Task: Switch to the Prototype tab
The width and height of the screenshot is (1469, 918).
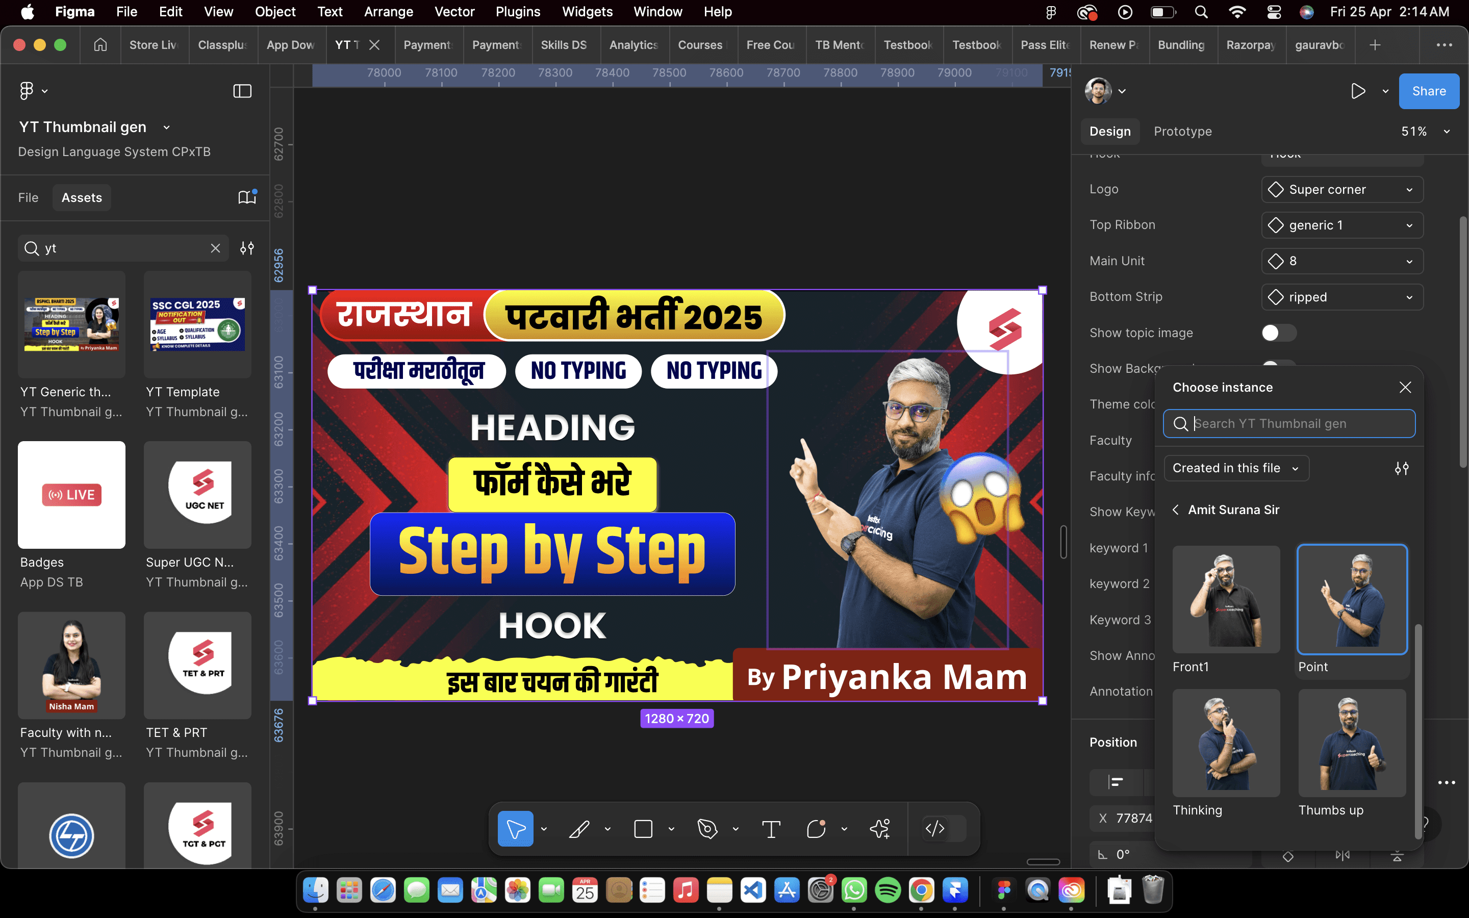Action: coord(1182,132)
